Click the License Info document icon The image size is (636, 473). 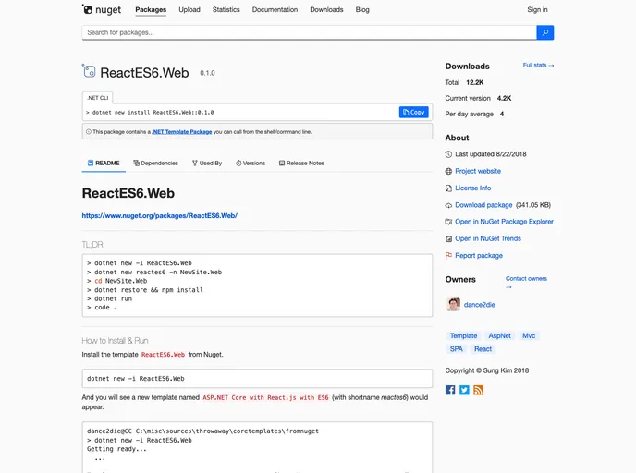[448, 188]
